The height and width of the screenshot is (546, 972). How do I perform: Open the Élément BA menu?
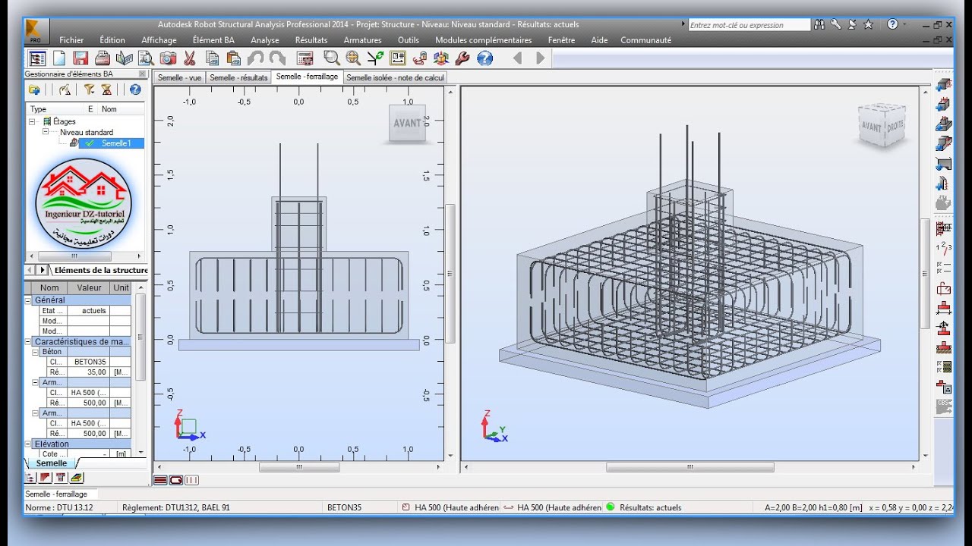tap(213, 40)
